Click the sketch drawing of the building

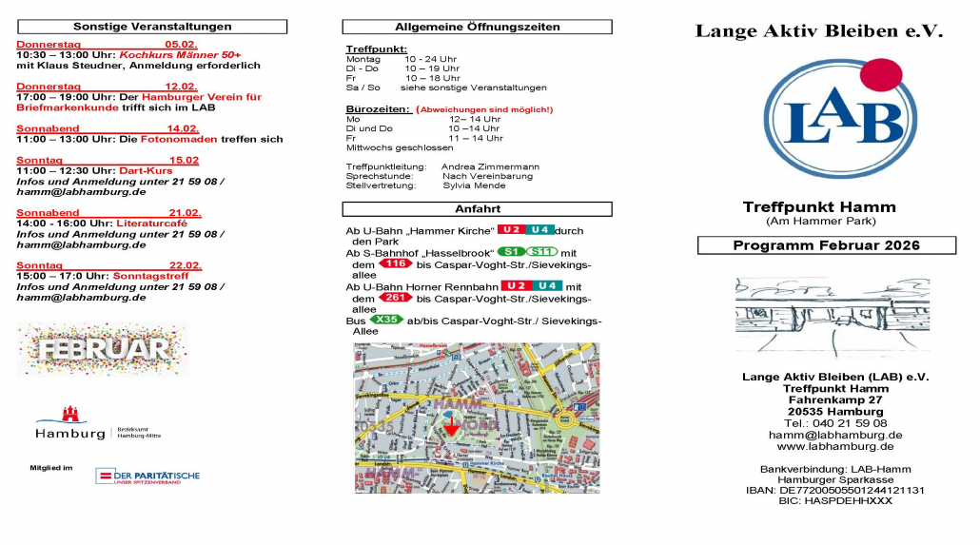pos(832,317)
